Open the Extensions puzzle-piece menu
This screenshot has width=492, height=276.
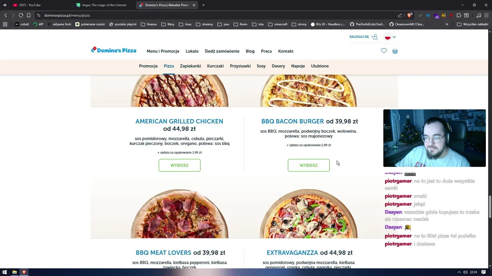tap(459, 15)
